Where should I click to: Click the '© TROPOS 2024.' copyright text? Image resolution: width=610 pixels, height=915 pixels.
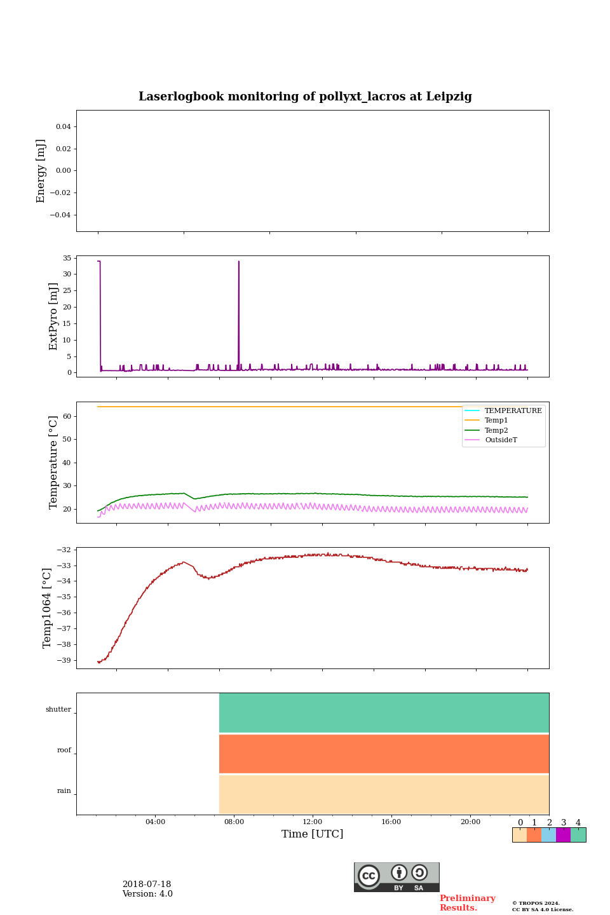tap(536, 903)
